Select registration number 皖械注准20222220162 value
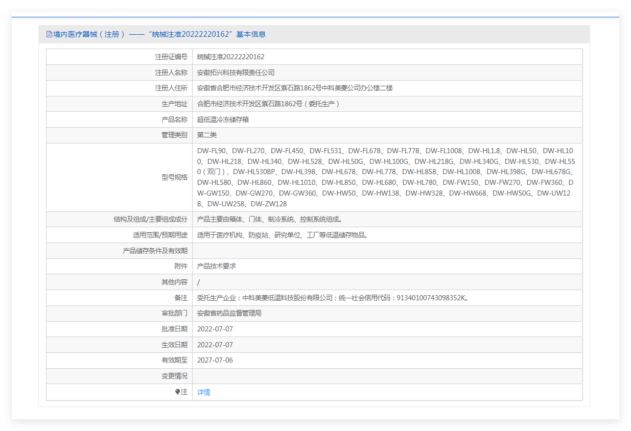 (231, 57)
